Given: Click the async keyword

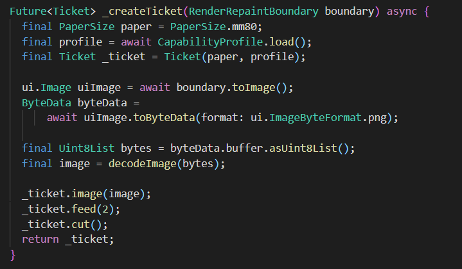Looking at the screenshot, I should tap(402, 11).
